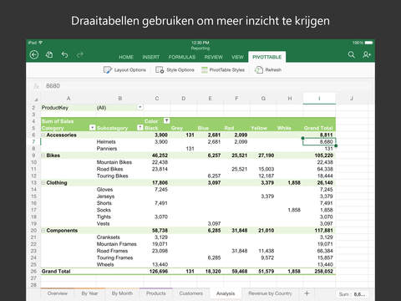This screenshot has width=401, height=301.
Task: Open the ProductKey (All) filter dropdown
Action: (140, 107)
